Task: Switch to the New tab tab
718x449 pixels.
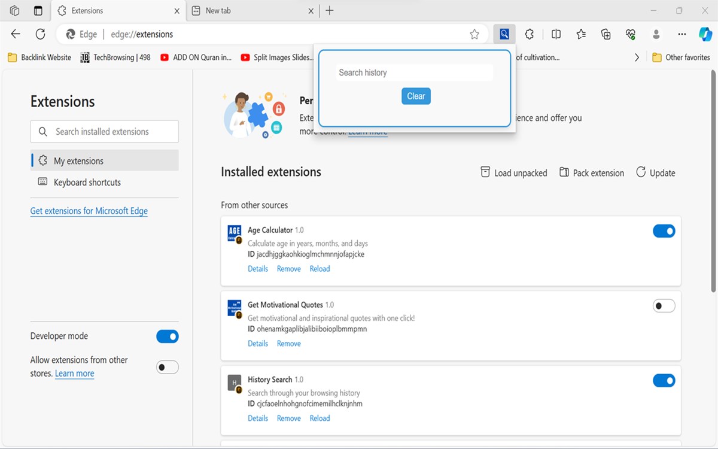Action: 253,11
